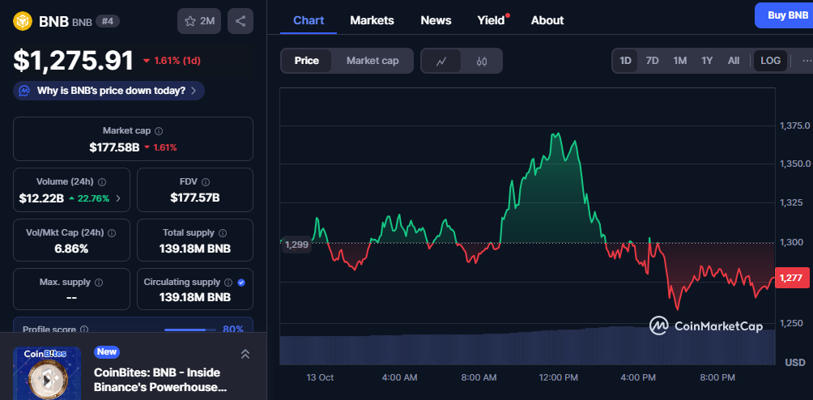Expand Volume (24h) details arrow
Screen dimensions: 813x400
[x=119, y=198]
